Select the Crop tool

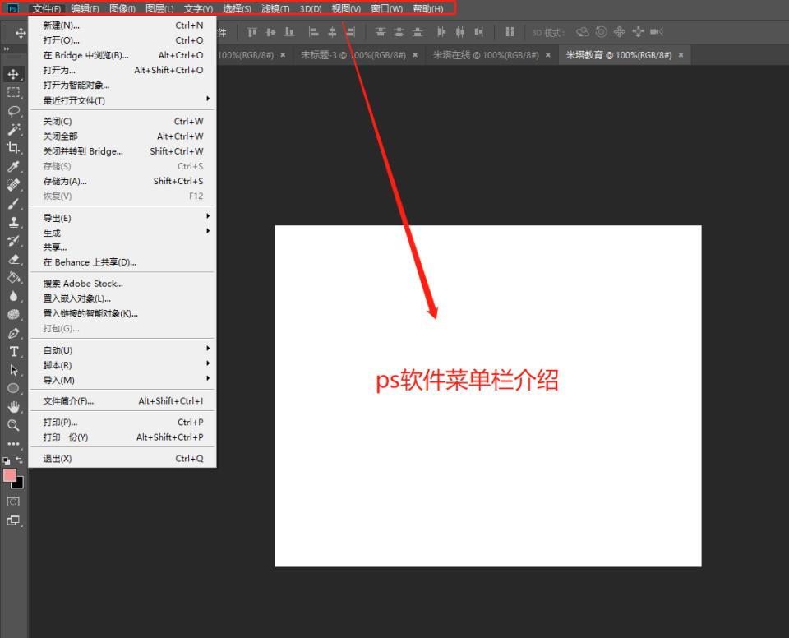[x=14, y=148]
